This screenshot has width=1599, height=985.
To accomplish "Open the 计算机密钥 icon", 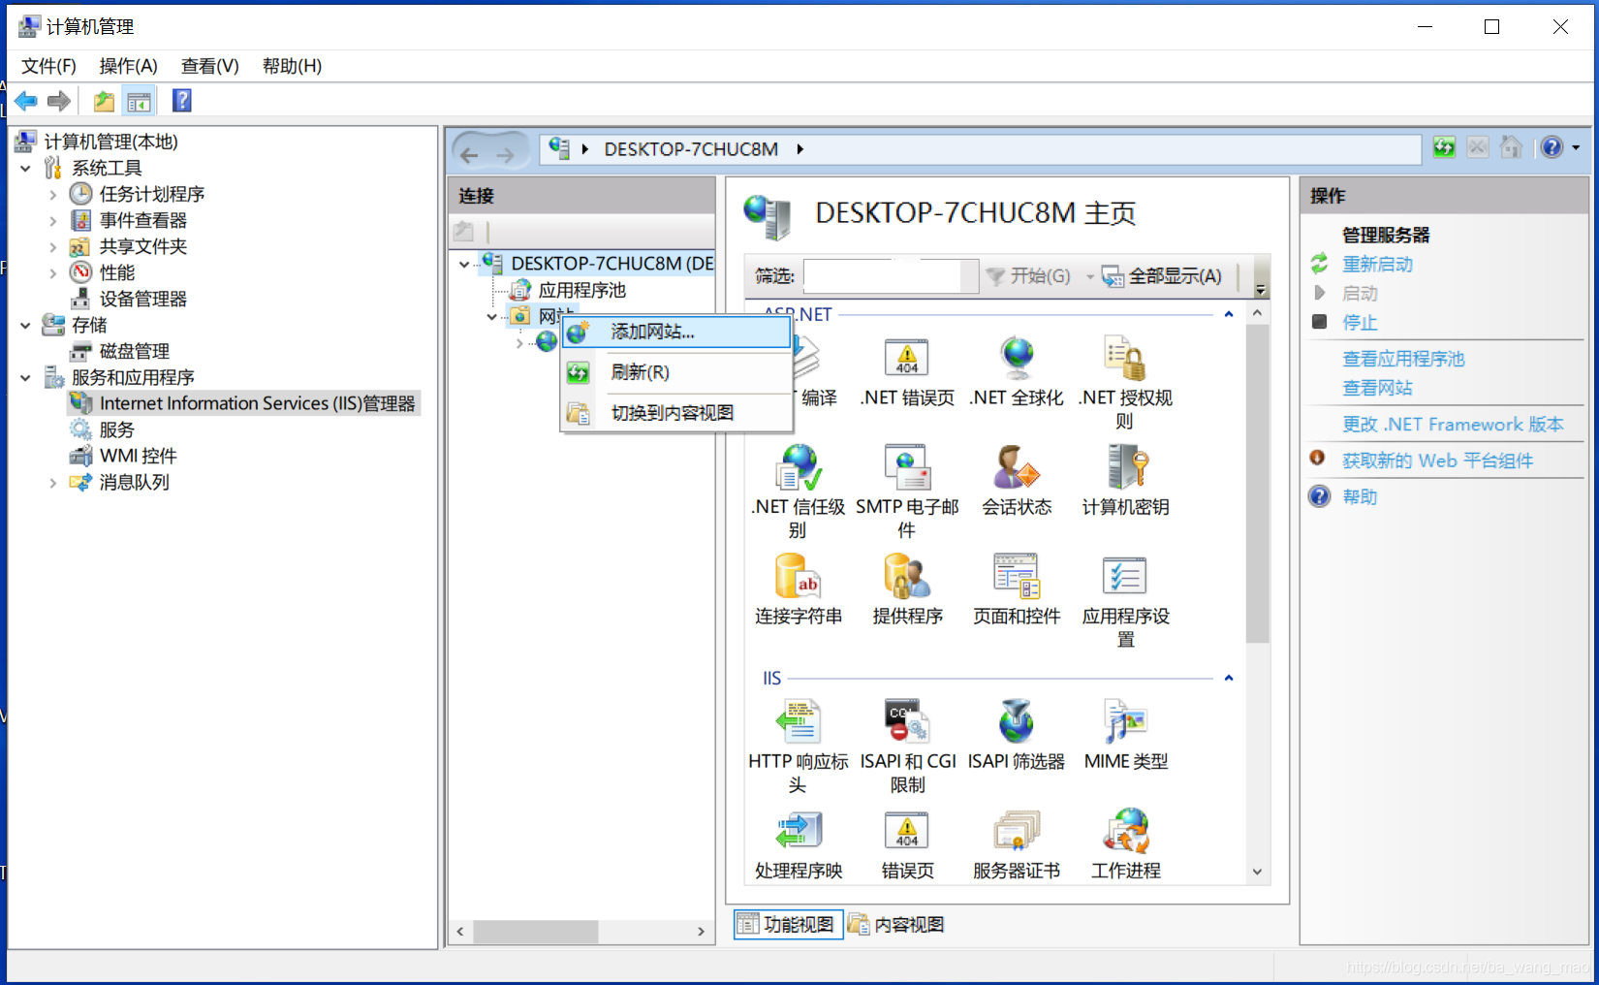I will click(1125, 467).
